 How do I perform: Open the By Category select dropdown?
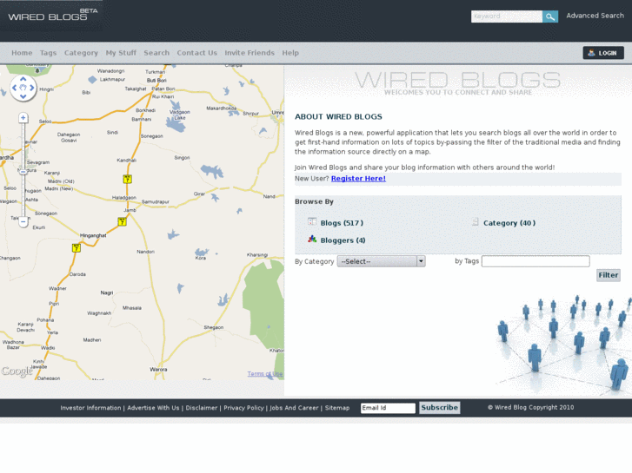pos(381,261)
